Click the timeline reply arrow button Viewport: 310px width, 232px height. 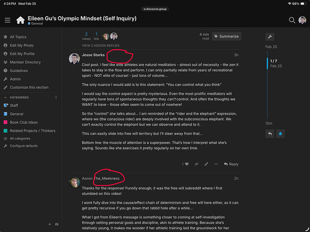[270, 134]
